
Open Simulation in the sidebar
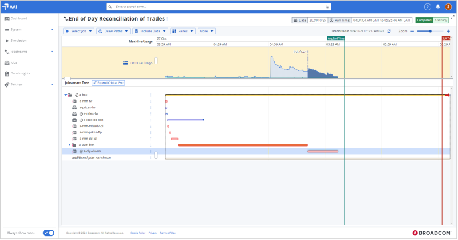(x=16, y=41)
